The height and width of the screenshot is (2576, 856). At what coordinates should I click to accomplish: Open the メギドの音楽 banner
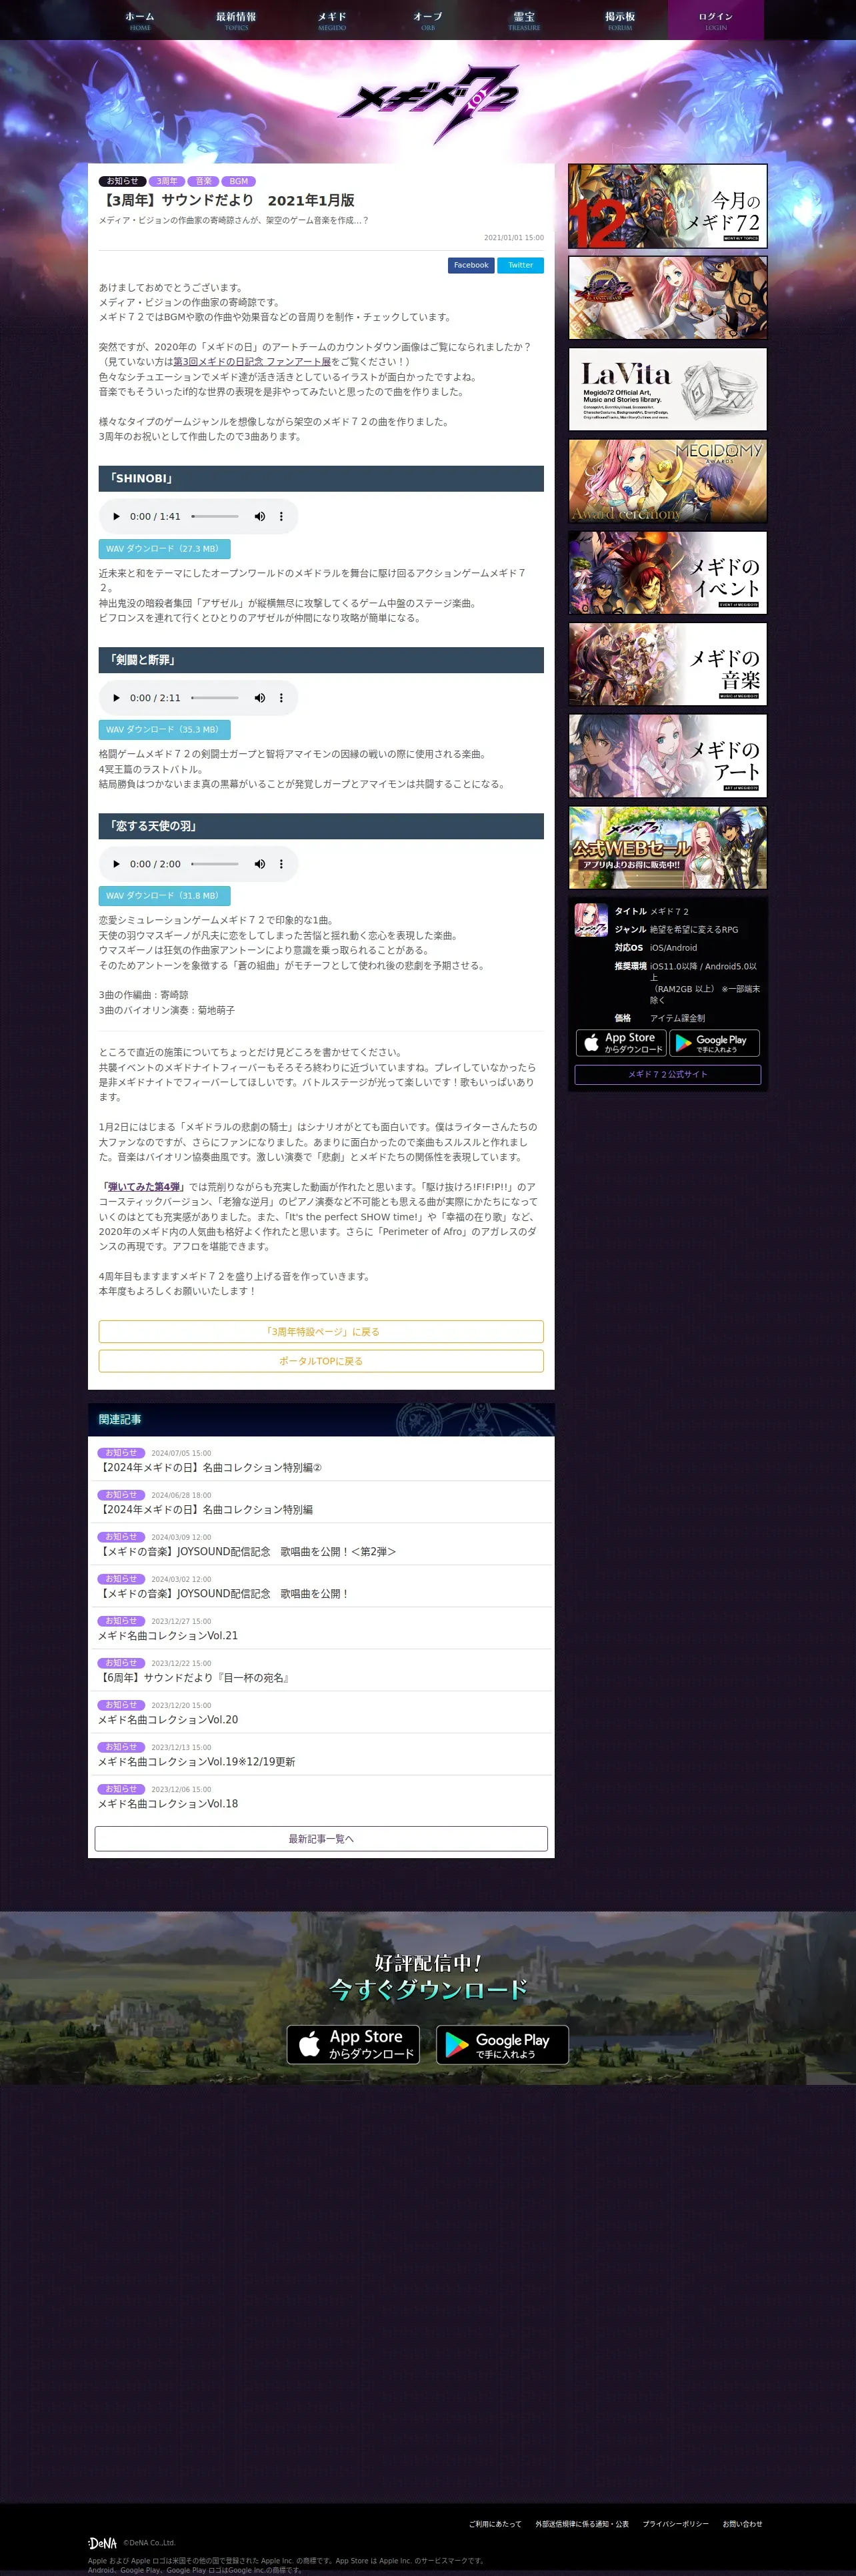[x=667, y=664]
